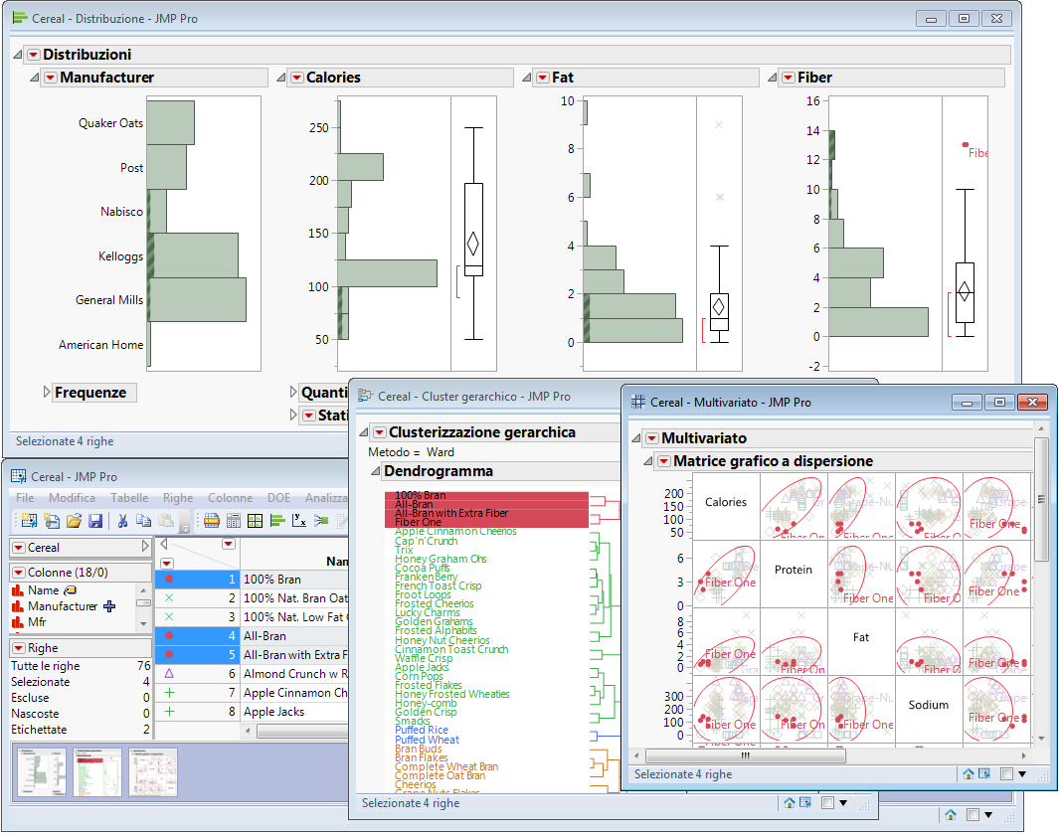Screen dimensions: 1060x834
Task: Click the home icon in the Multivariato status bar
Action: point(968,773)
